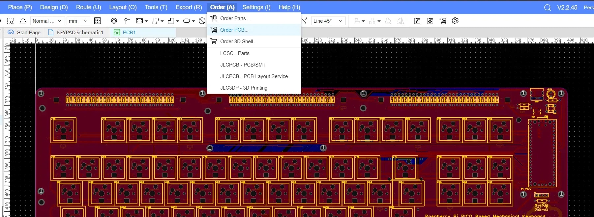This screenshot has height=217, width=594.
Task: Open the Start Page tab
Action: pos(28,32)
